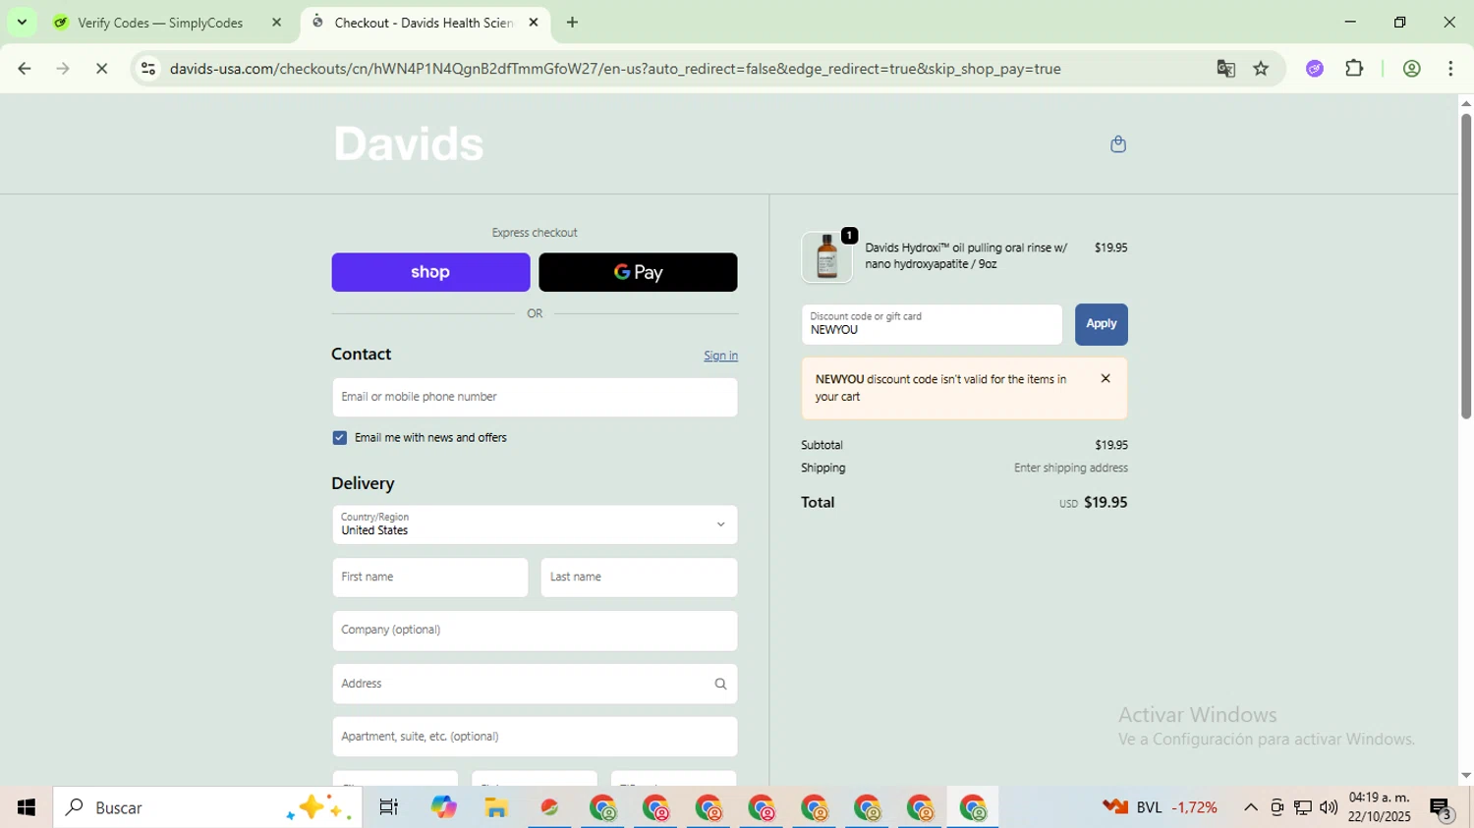Click the Apartment, suite, etc. field
The image size is (1474, 828).
535,737
